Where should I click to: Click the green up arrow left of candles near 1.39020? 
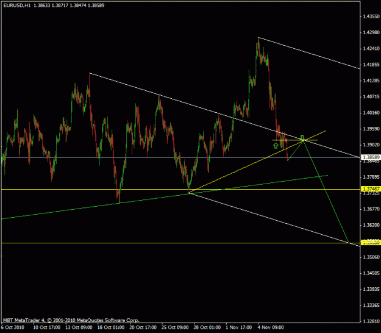[276, 146]
